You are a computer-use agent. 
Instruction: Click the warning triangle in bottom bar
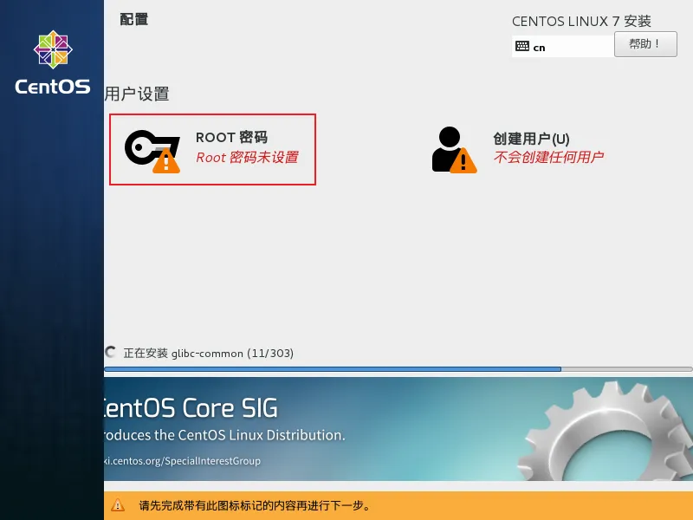click(x=118, y=505)
